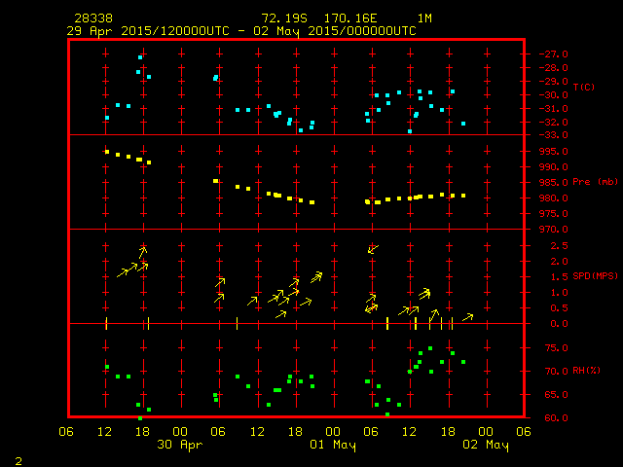
Task: Click the page number 2 at bottom left
Action: click(18, 459)
